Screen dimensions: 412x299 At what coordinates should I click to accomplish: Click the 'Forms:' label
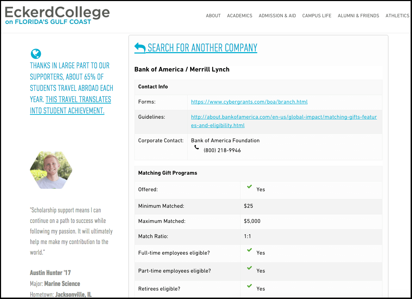pyautogui.click(x=147, y=102)
